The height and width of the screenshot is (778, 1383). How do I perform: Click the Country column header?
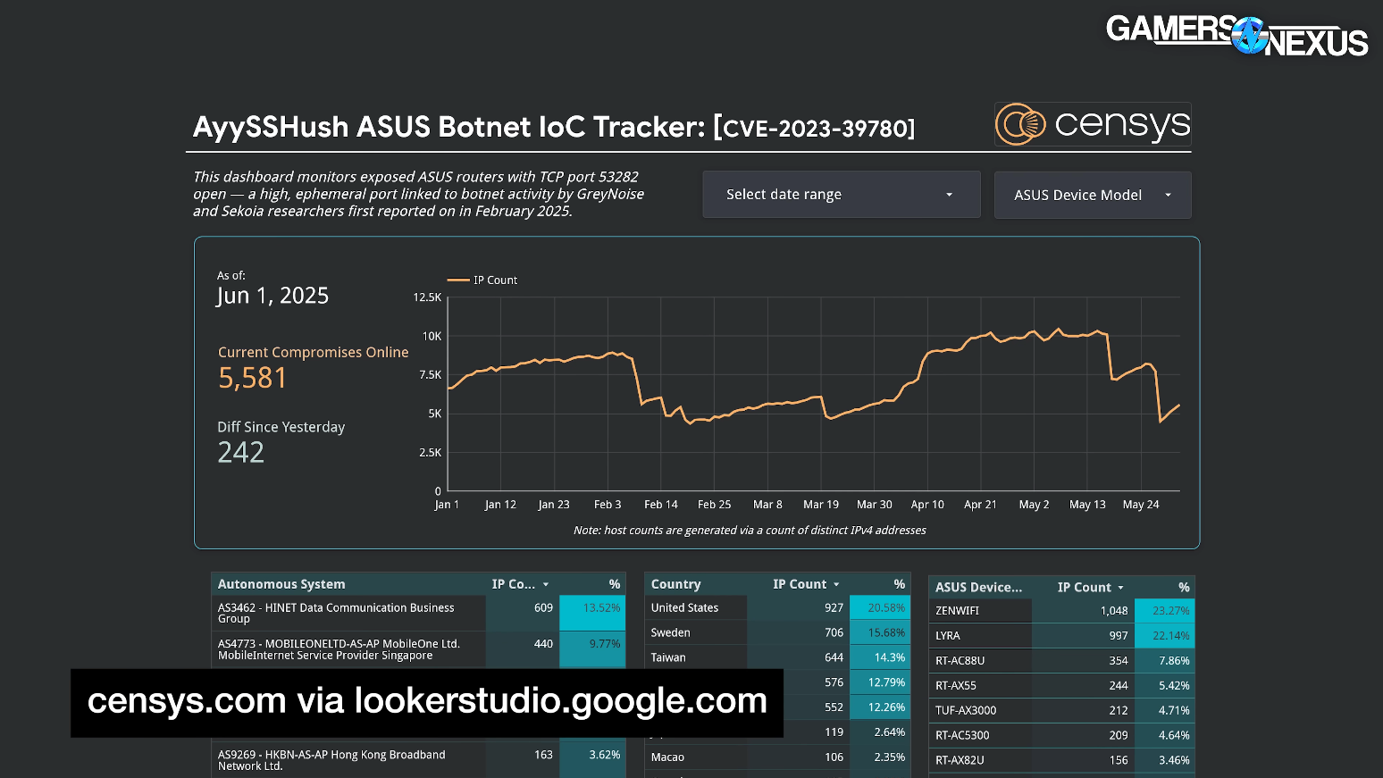675,584
